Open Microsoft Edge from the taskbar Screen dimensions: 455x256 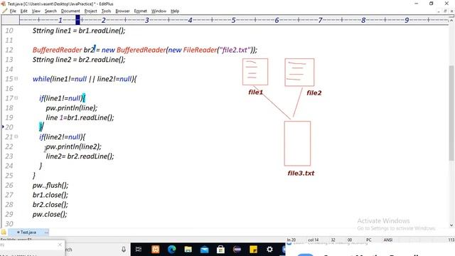[x=172, y=250]
